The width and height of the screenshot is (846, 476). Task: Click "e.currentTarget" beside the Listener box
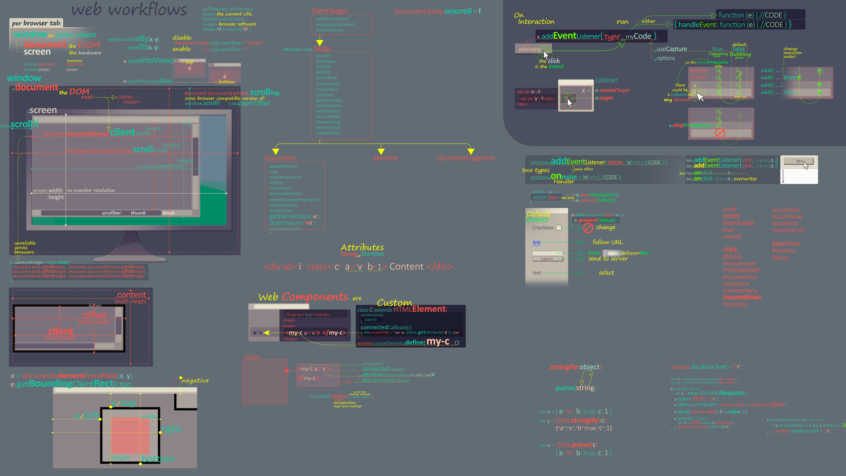[x=612, y=90]
